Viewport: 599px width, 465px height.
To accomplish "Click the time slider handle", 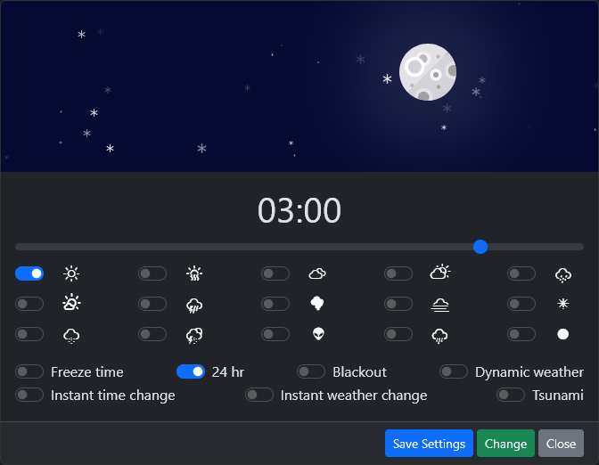I will coord(480,246).
